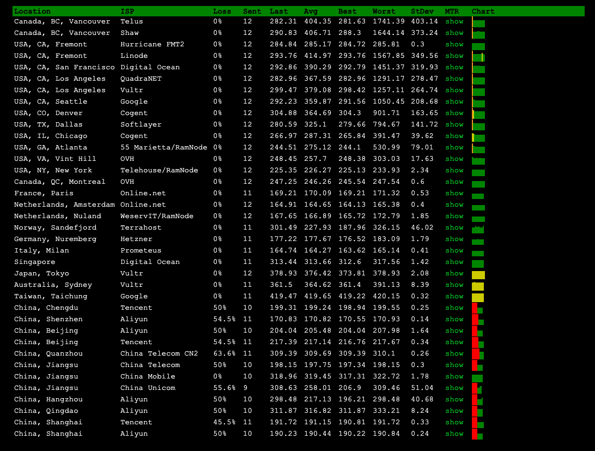Click the StDev column header
The width and height of the screenshot is (595, 451).
click(x=422, y=11)
